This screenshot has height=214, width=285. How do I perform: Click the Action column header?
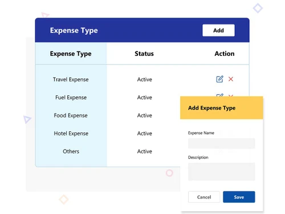(x=225, y=54)
